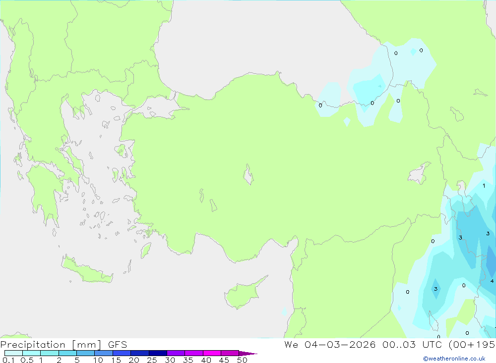The height and width of the screenshot is (363, 496).
Task: Click the 2–5 mm legend color swatch
Action: pos(67,353)
